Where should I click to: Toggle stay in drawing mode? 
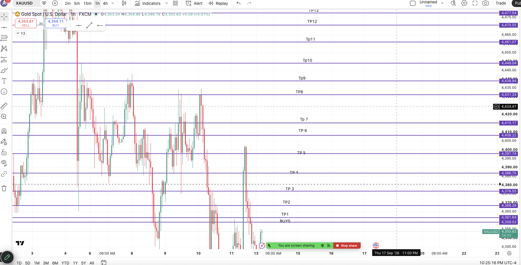pyautogui.click(x=4, y=142)
